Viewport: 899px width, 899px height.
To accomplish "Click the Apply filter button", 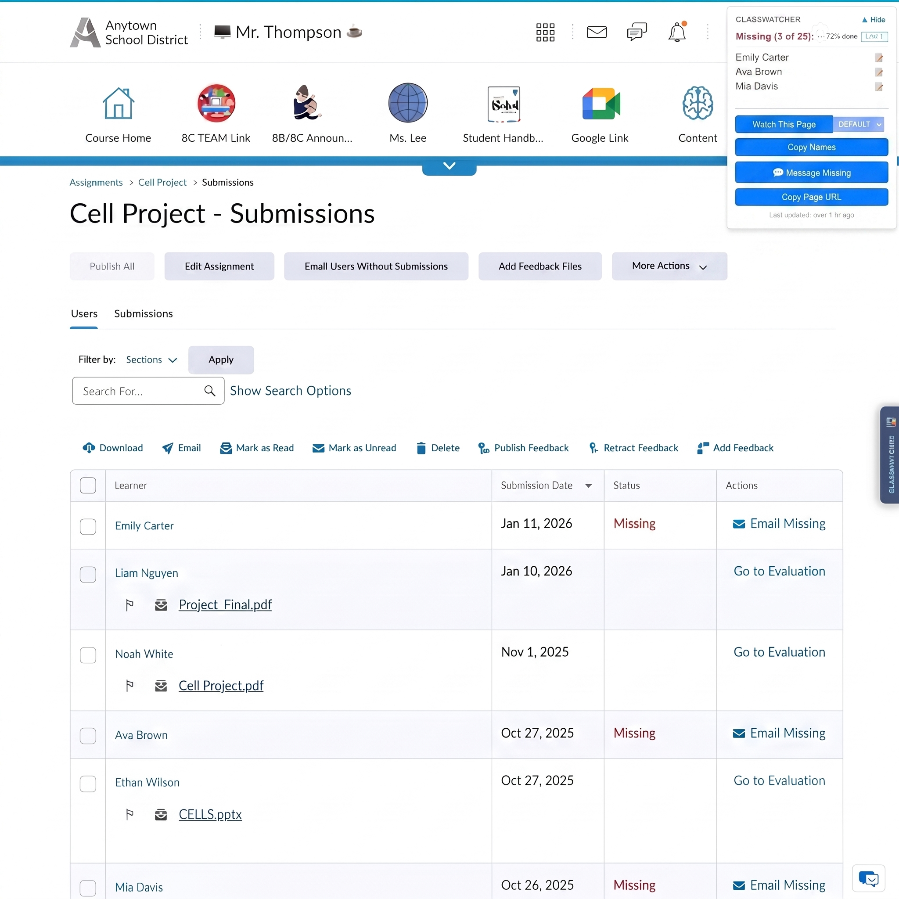I will [x=221, y=360].
